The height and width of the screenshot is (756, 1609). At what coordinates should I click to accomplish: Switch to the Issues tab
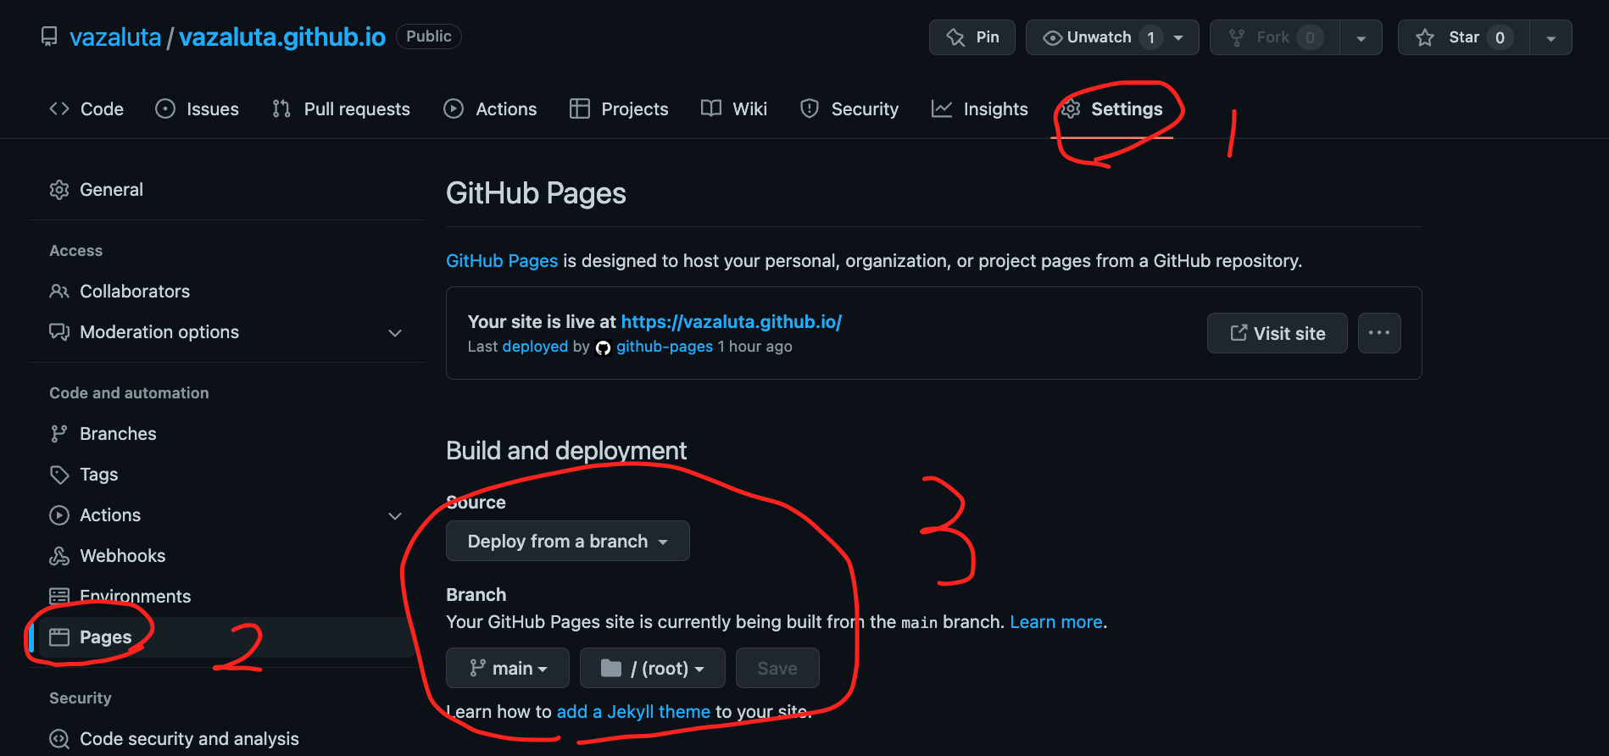197,108
